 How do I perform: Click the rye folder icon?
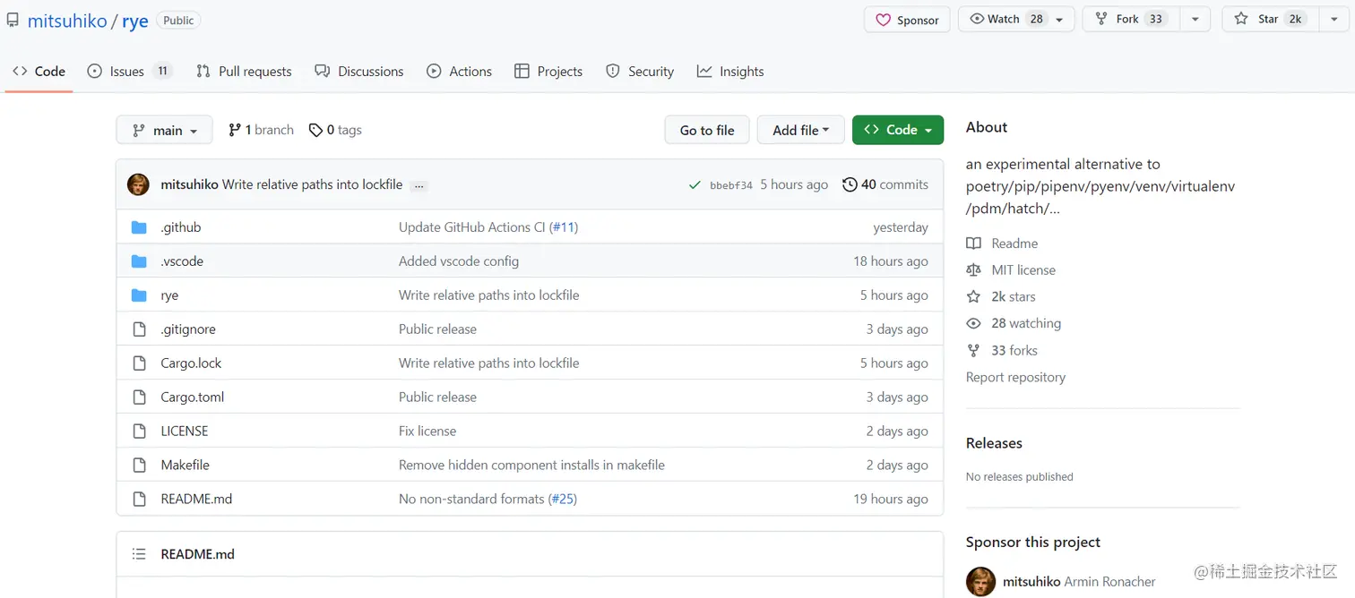(x=139, y=295)
